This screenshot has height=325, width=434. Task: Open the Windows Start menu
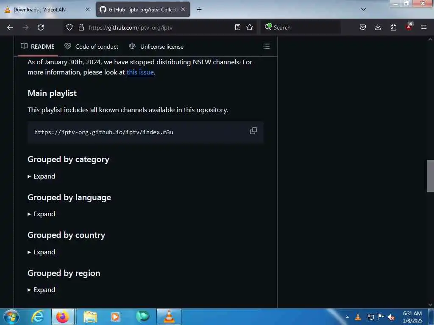11,317
